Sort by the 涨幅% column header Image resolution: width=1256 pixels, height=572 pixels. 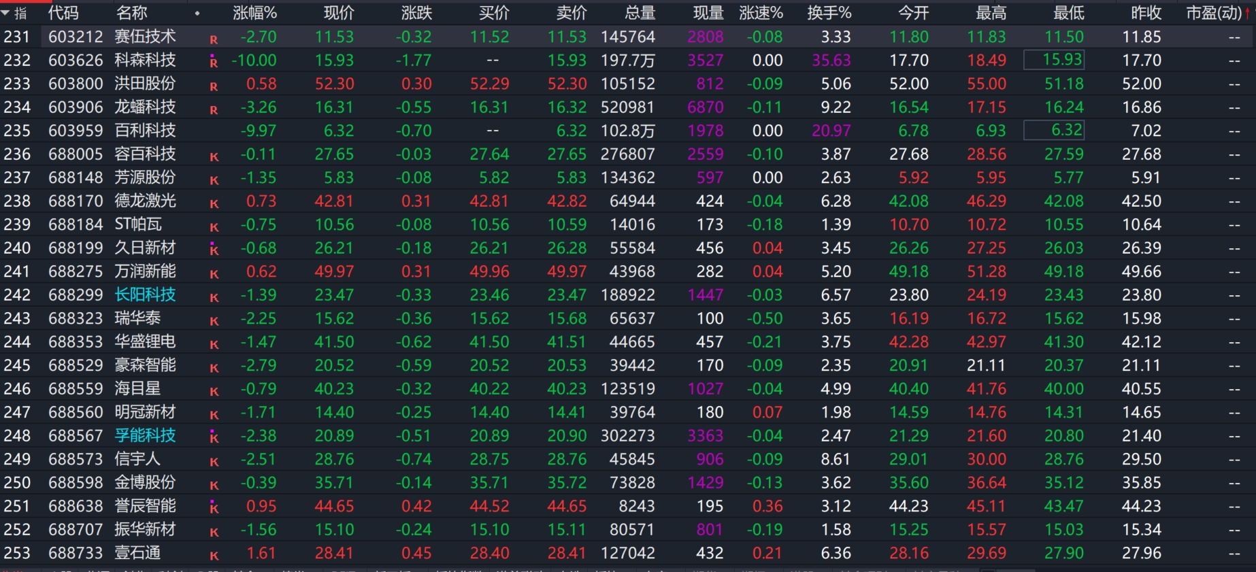click(254, 13)
